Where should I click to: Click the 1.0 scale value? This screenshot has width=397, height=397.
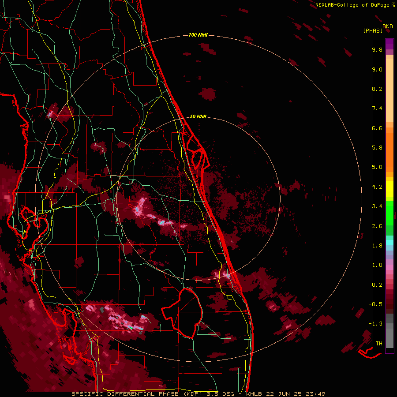[x=377, y=265]
